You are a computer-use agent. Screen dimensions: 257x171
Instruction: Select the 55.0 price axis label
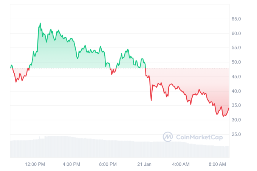pyautogui.click(x=236, y=48)
